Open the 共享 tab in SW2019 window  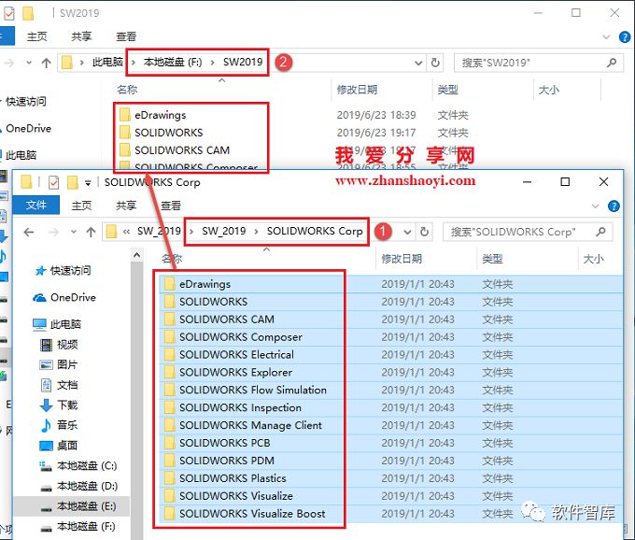[x=81, y=36]
